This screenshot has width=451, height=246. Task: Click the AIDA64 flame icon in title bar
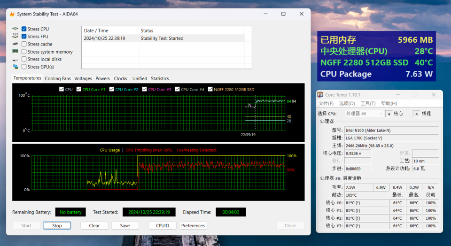pyautogui.click(x=12, y=14)
